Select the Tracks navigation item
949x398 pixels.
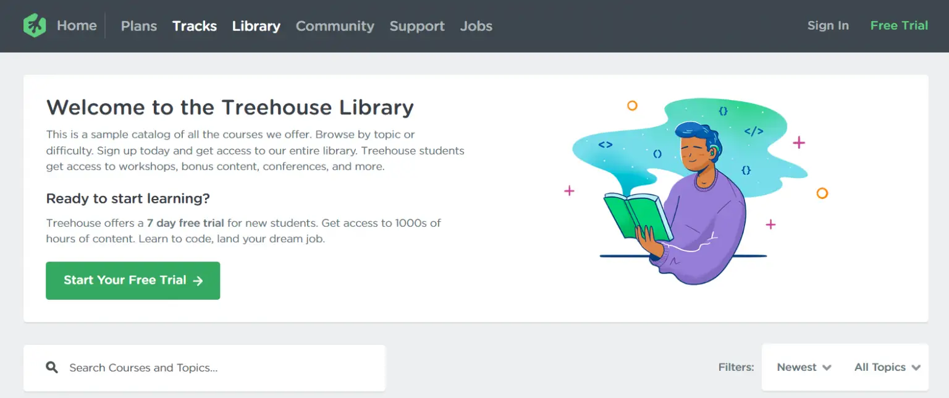pyautogui.click(x=195, y=26)
